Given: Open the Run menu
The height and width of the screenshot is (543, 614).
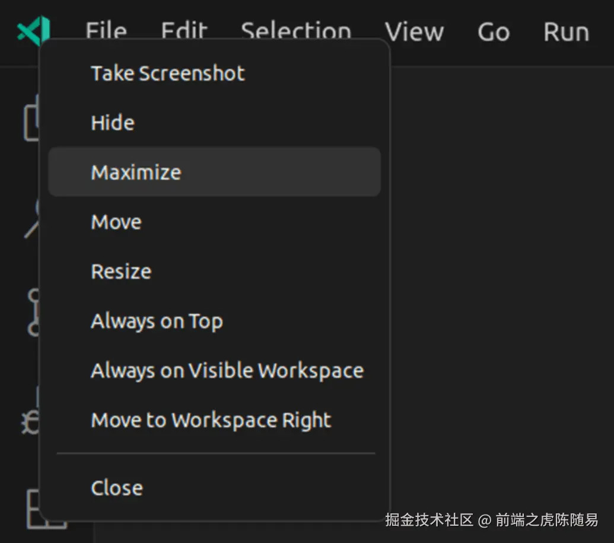Looking at the screenshot, I should click(x=566, y=31).
